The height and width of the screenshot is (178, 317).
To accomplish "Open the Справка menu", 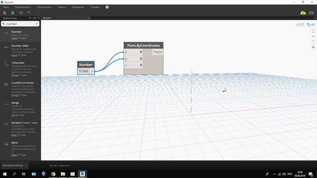I will pyautogui.click(x=95, y=7).
